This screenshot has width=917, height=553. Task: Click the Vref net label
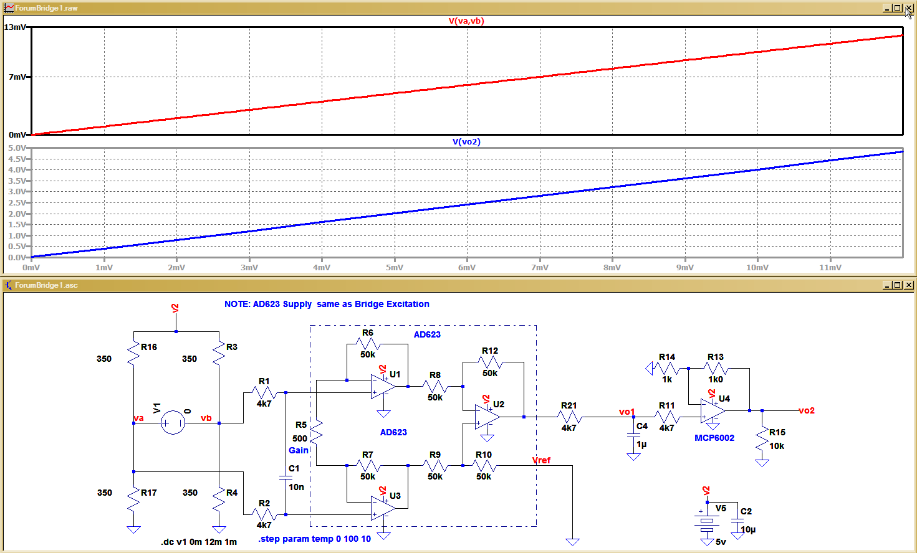[541, 460]
